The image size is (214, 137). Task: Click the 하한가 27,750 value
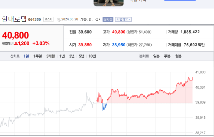[139, 45]
